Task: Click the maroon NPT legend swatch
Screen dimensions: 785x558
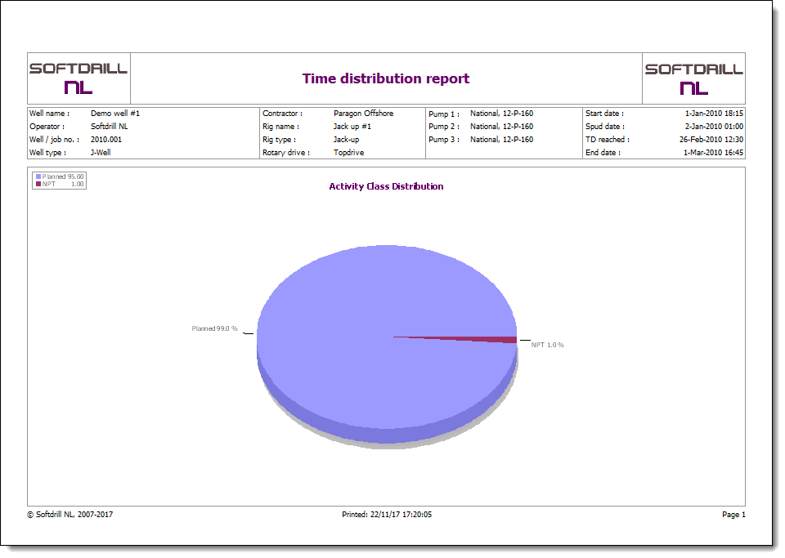Action: (38, 185)
